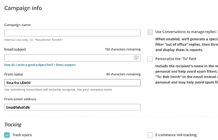The width and height of the screenshot is (218, 140).
Task: Open the emoji picker in Email subject
Action: 136,58
